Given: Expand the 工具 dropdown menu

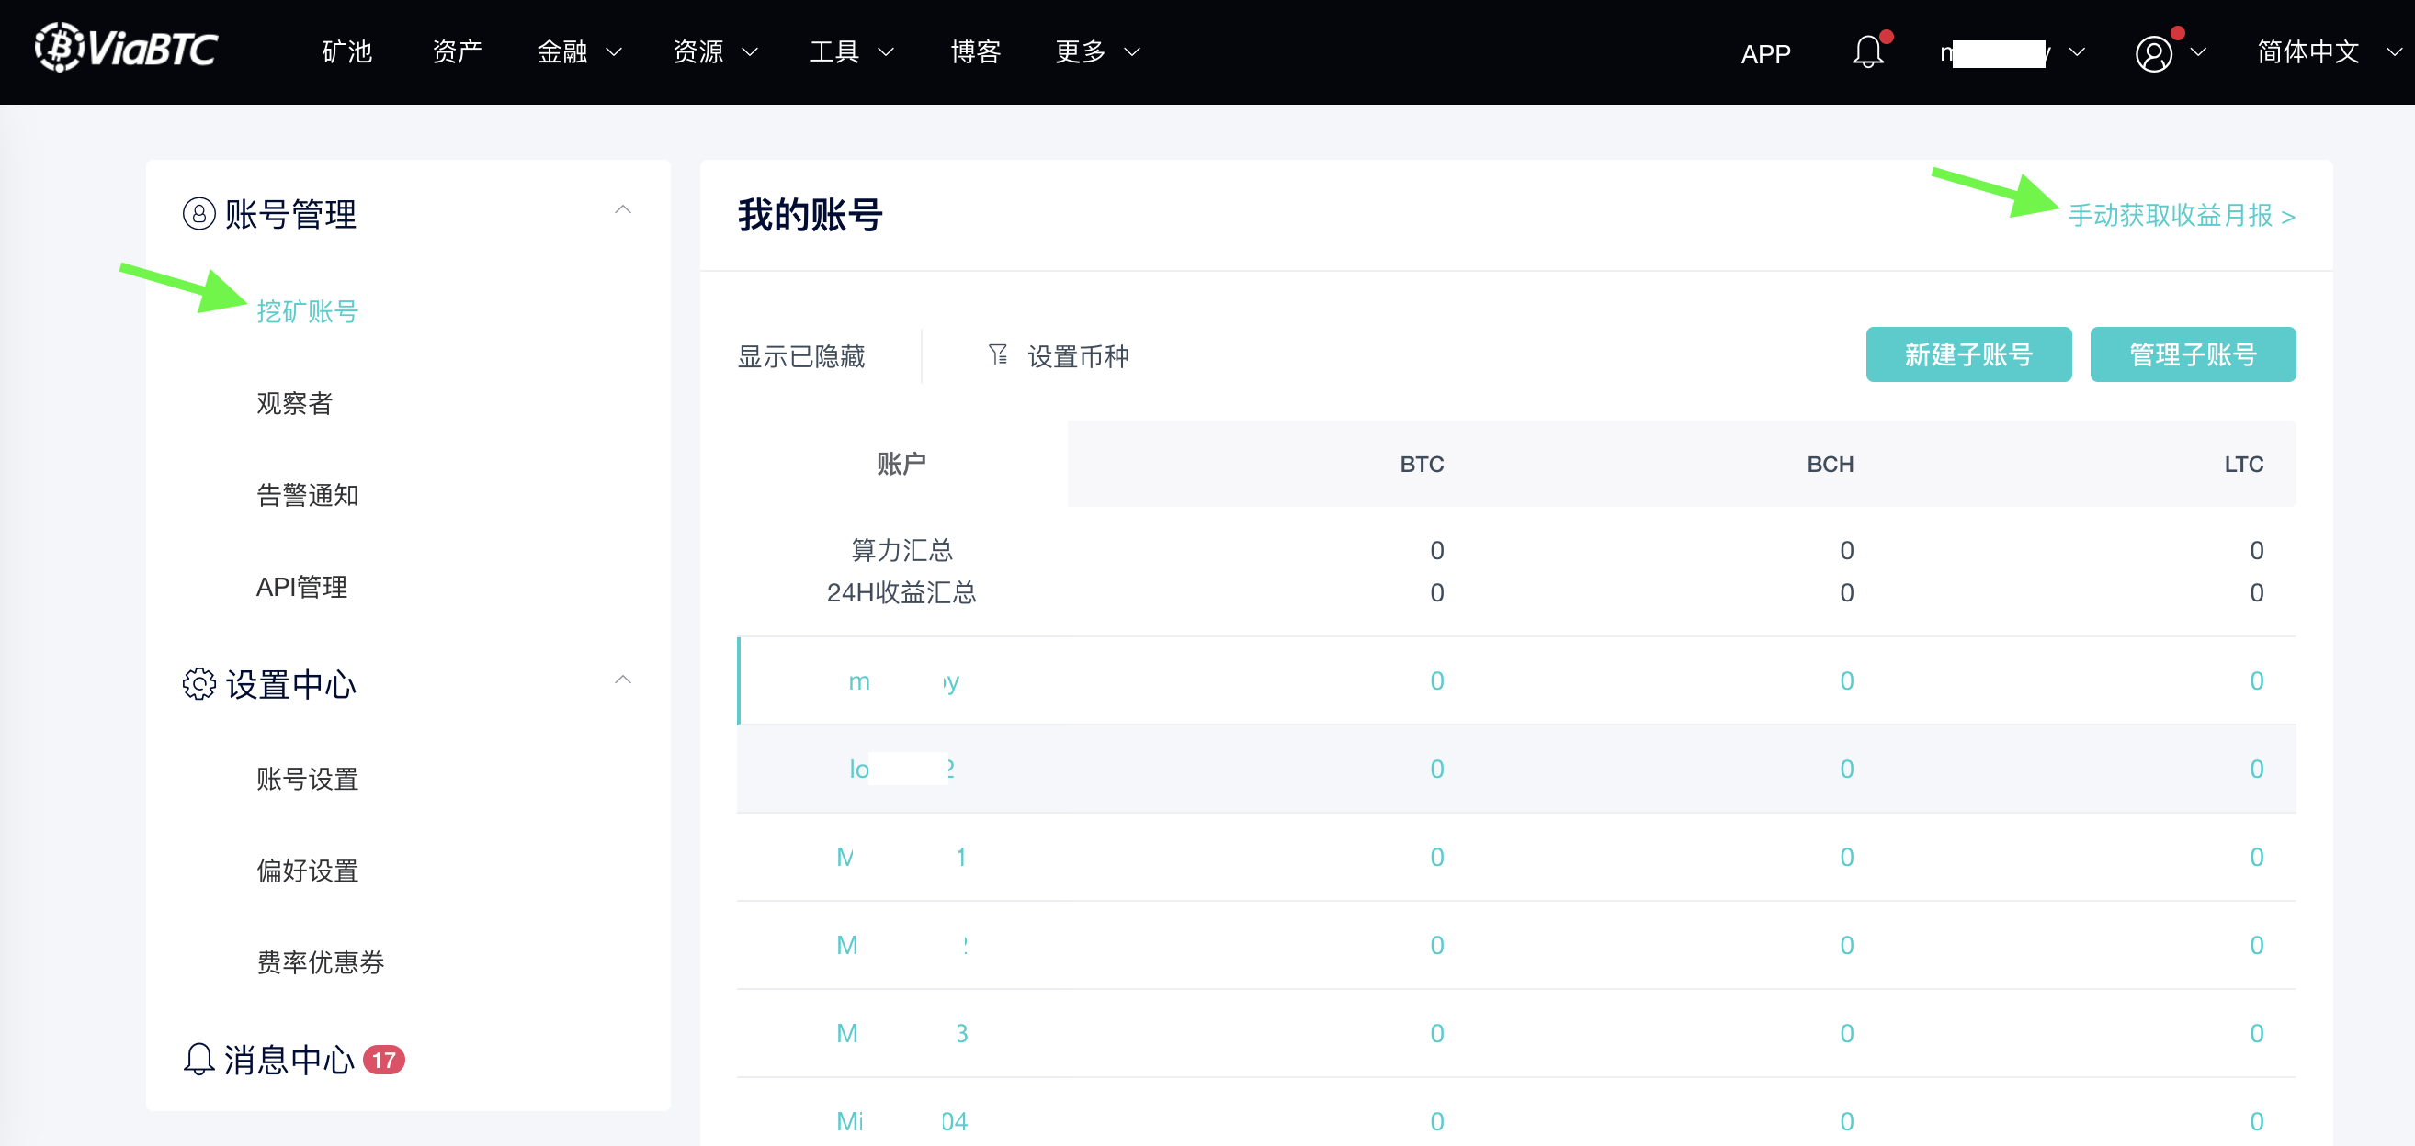Looking at the screenshot, I should pos(851,51).
